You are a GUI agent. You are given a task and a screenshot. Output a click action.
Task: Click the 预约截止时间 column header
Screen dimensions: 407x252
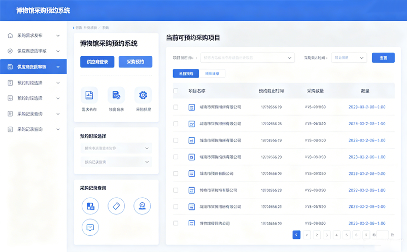pos(271,91)
